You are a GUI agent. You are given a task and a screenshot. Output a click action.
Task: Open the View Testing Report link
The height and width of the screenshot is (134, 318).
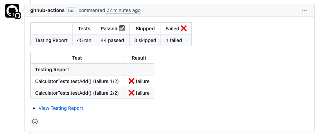(x=61, y=108)
